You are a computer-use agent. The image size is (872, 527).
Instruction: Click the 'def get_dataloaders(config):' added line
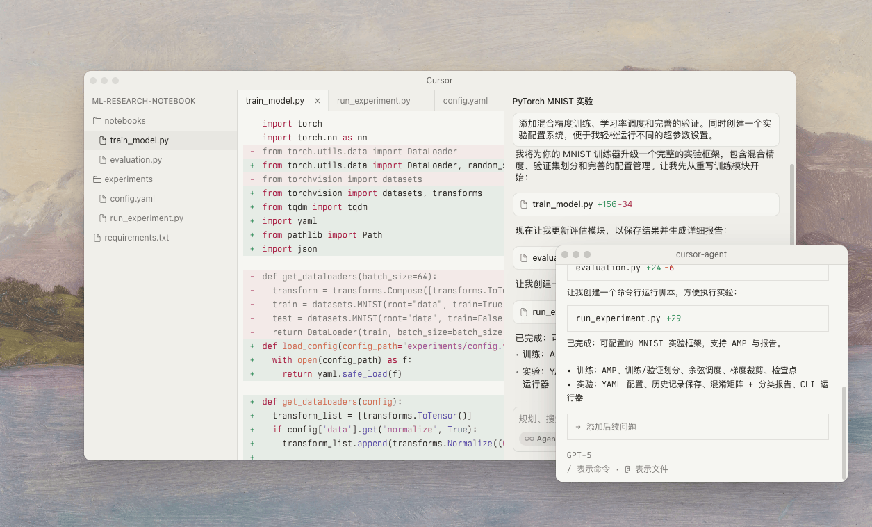click(x=373, y=402)
